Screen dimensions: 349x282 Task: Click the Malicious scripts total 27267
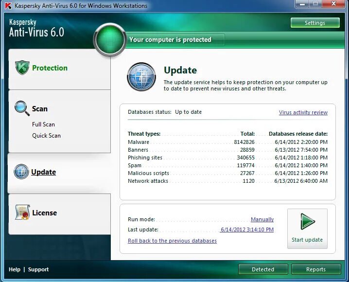pos(247,173)
